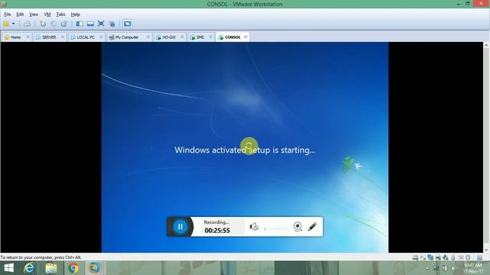490x275 pixels.
Task: Toggle the recorder webcam icon
Action: point(298,227)
